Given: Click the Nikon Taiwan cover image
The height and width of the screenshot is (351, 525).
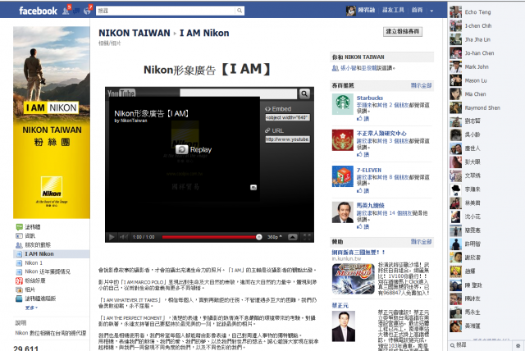Looking at the screenshot, I should (52, 122).
